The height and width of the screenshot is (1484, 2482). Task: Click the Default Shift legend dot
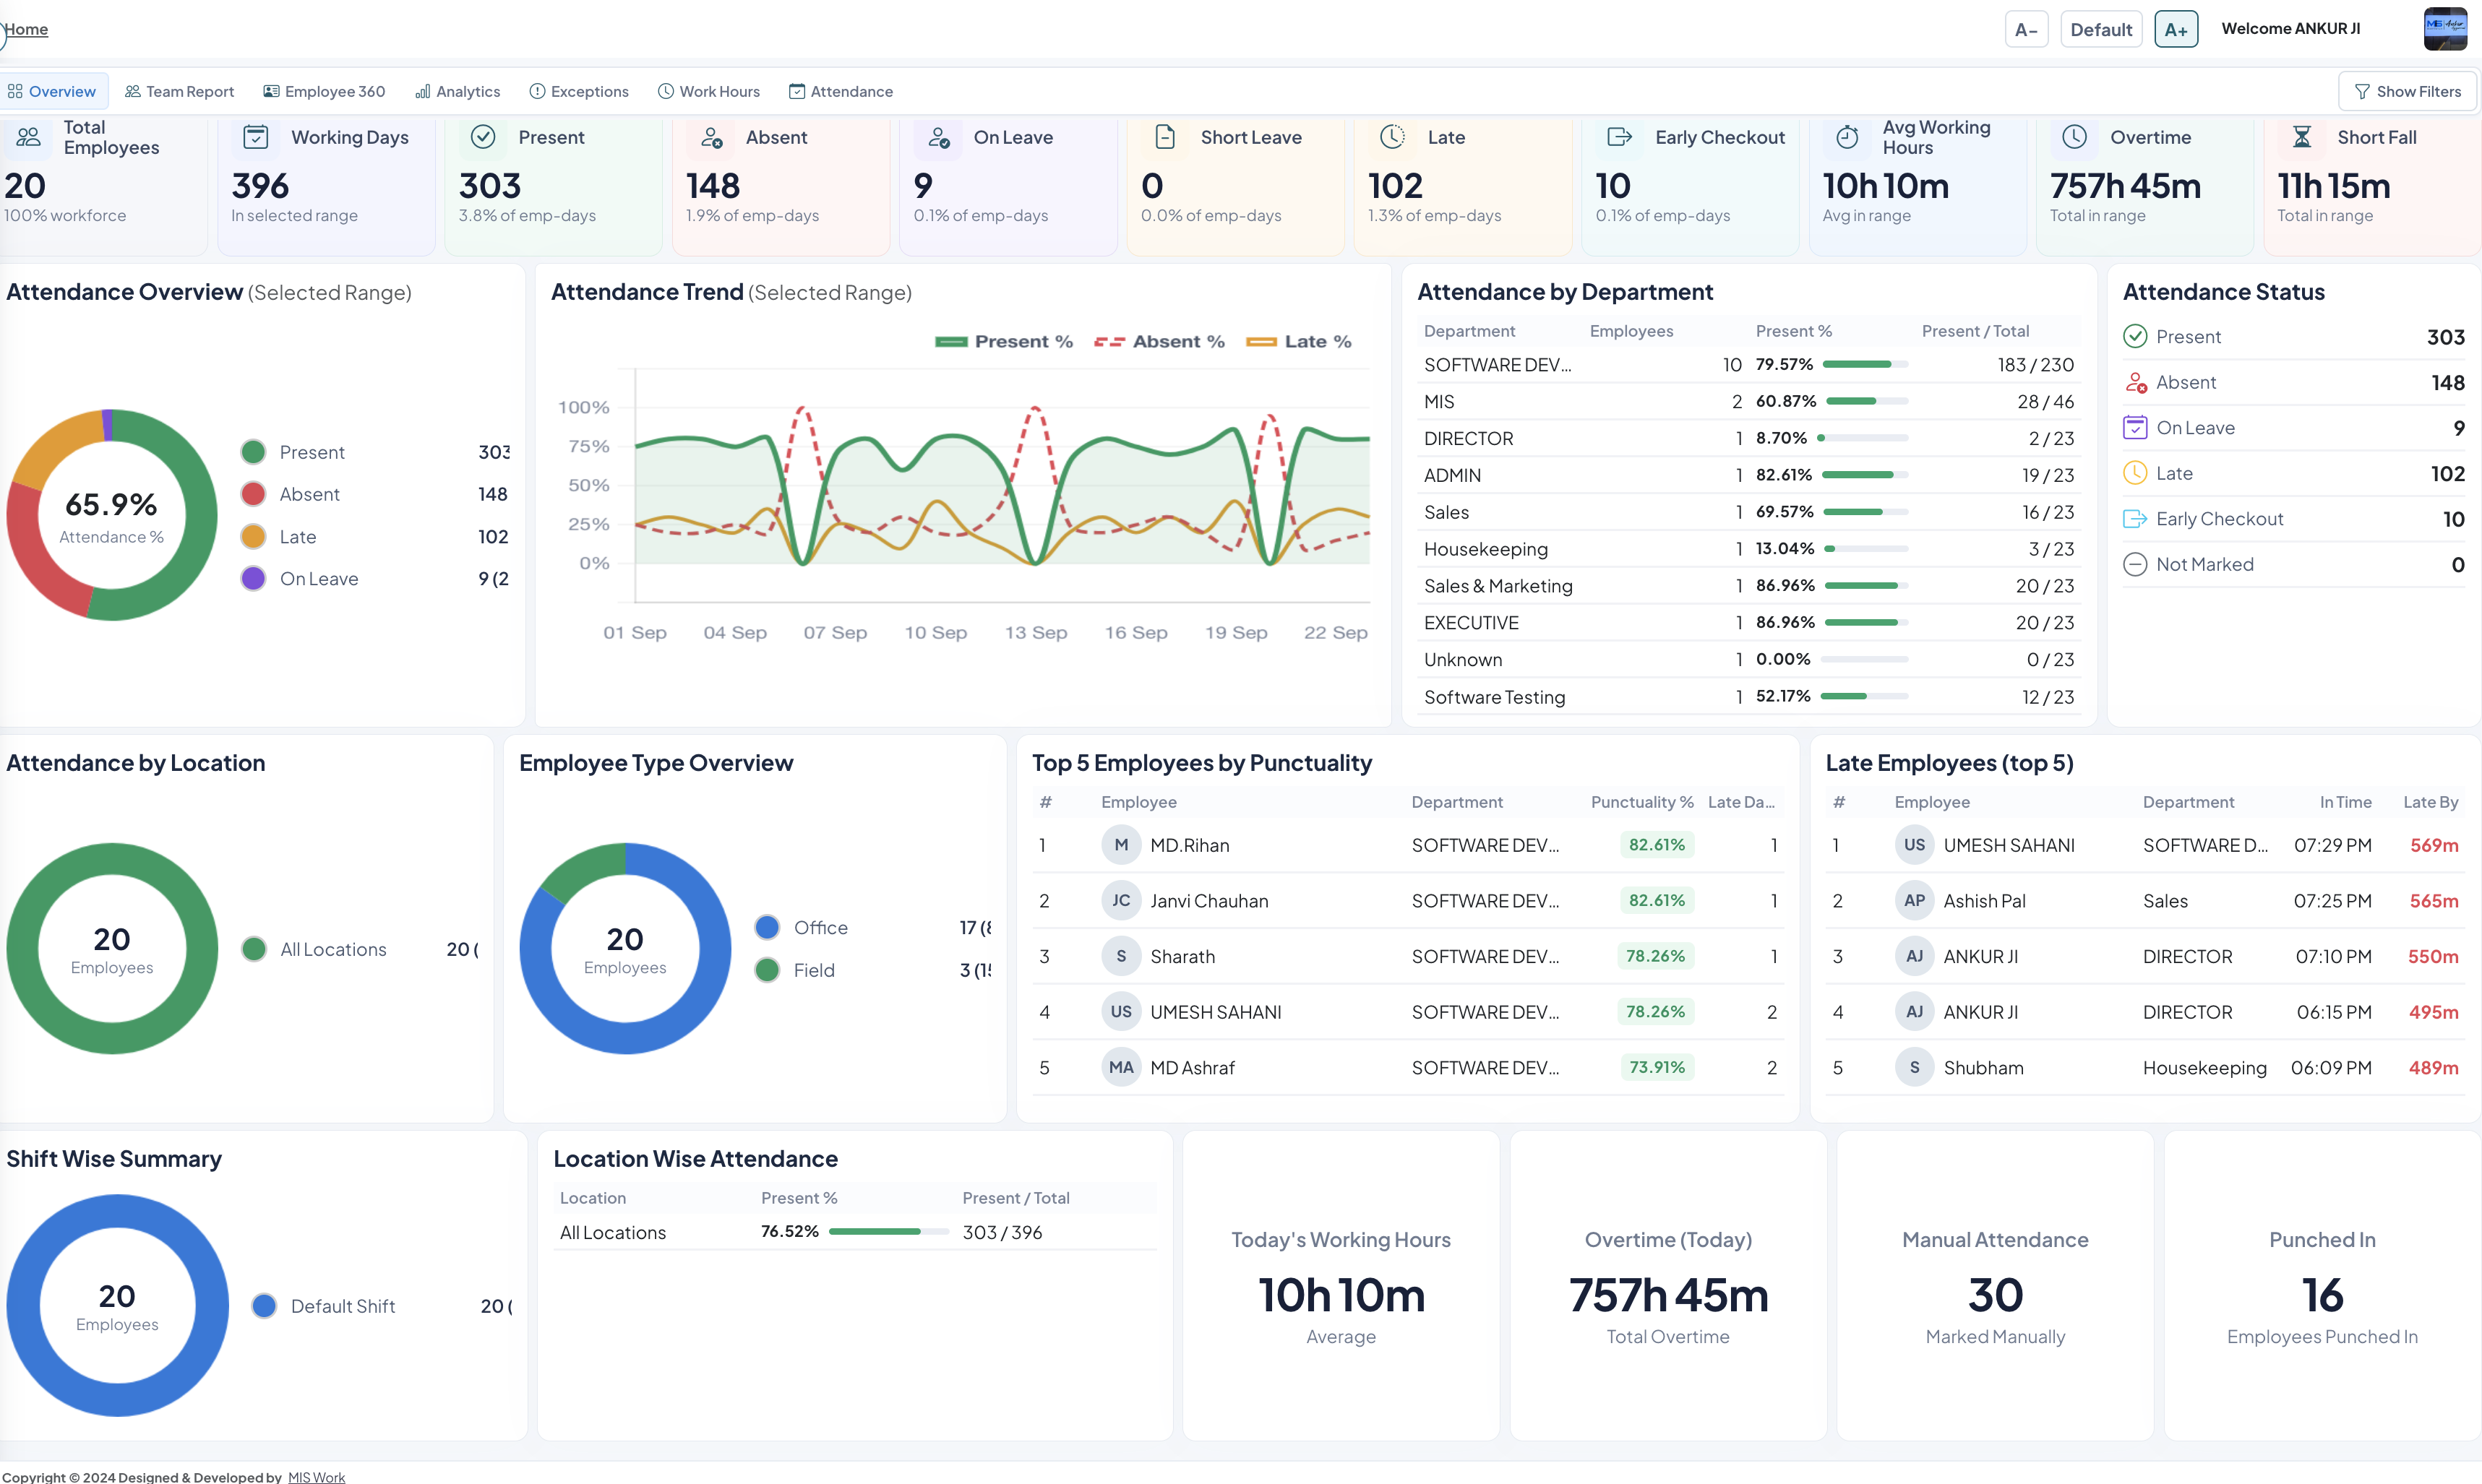(264, 1306)
